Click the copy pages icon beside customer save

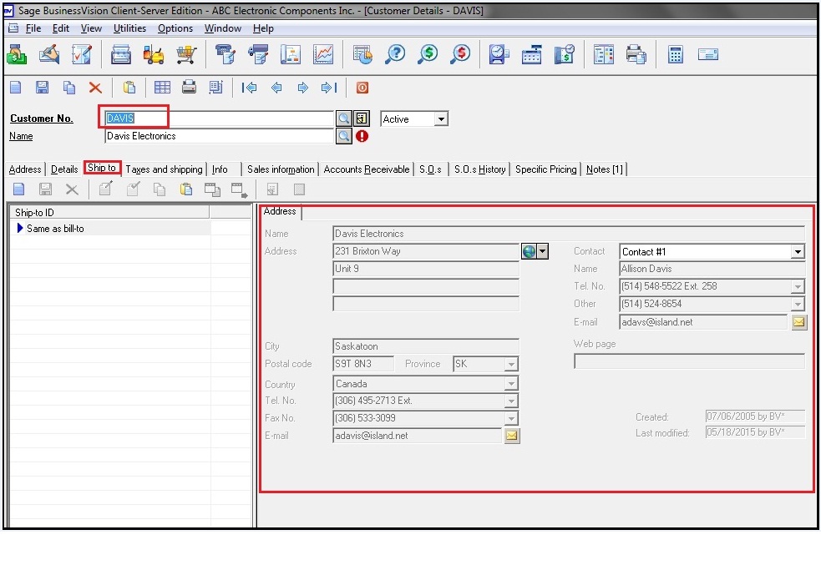pyautogui.click(x=68, y=88)
